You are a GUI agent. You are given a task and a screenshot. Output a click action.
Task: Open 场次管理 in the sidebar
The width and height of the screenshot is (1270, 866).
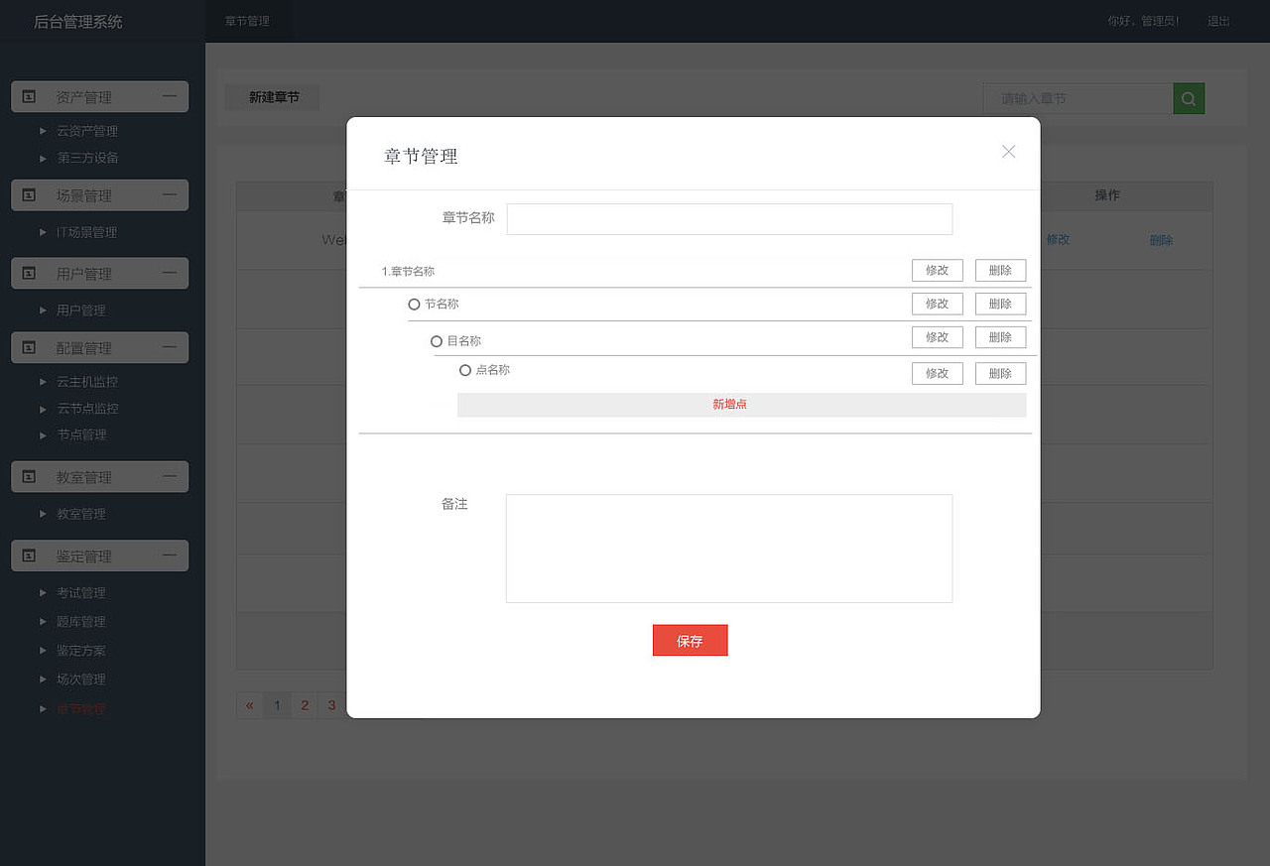coord(81,680)
